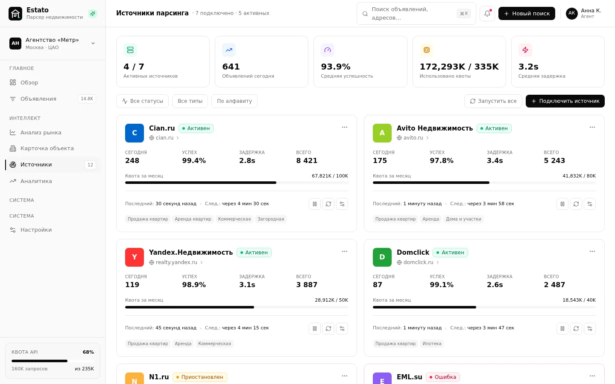The width and height of the screenshot is (615, 384).
Task: Open Cian.ru source settings sliders icon
Action: point(342,204)
